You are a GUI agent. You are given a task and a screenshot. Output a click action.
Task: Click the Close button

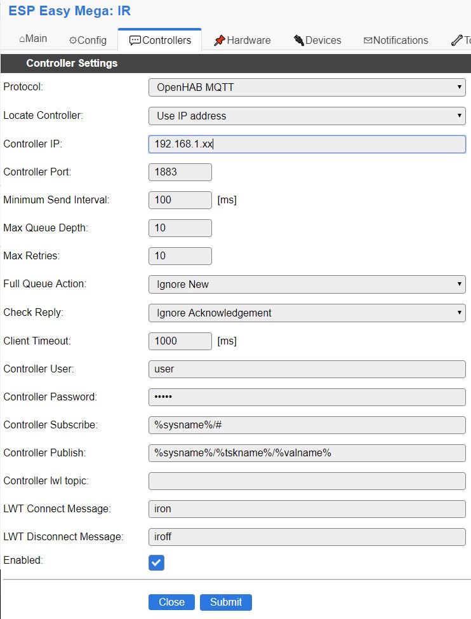171,602
